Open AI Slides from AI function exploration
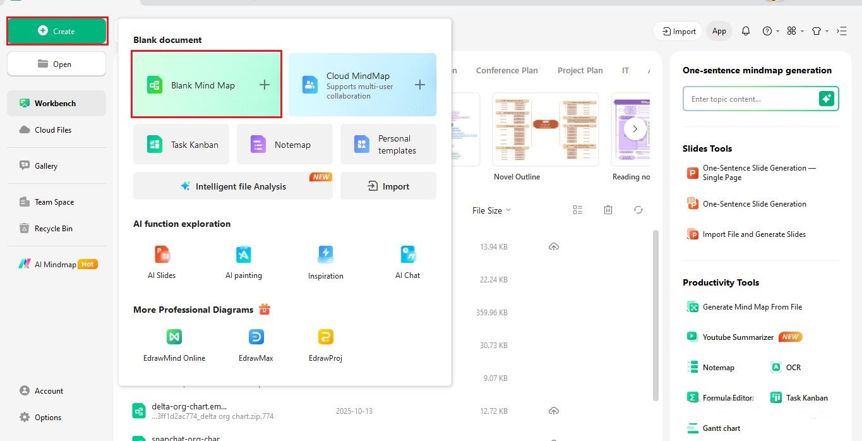This screenshot has width=862, height=441. 162,260
